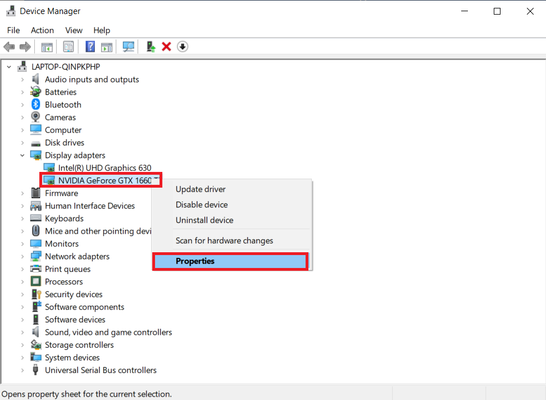The width and height of the screenshot is (546, 400).
Task: Choose Properties from the context menu
Action: click(195, 261)
